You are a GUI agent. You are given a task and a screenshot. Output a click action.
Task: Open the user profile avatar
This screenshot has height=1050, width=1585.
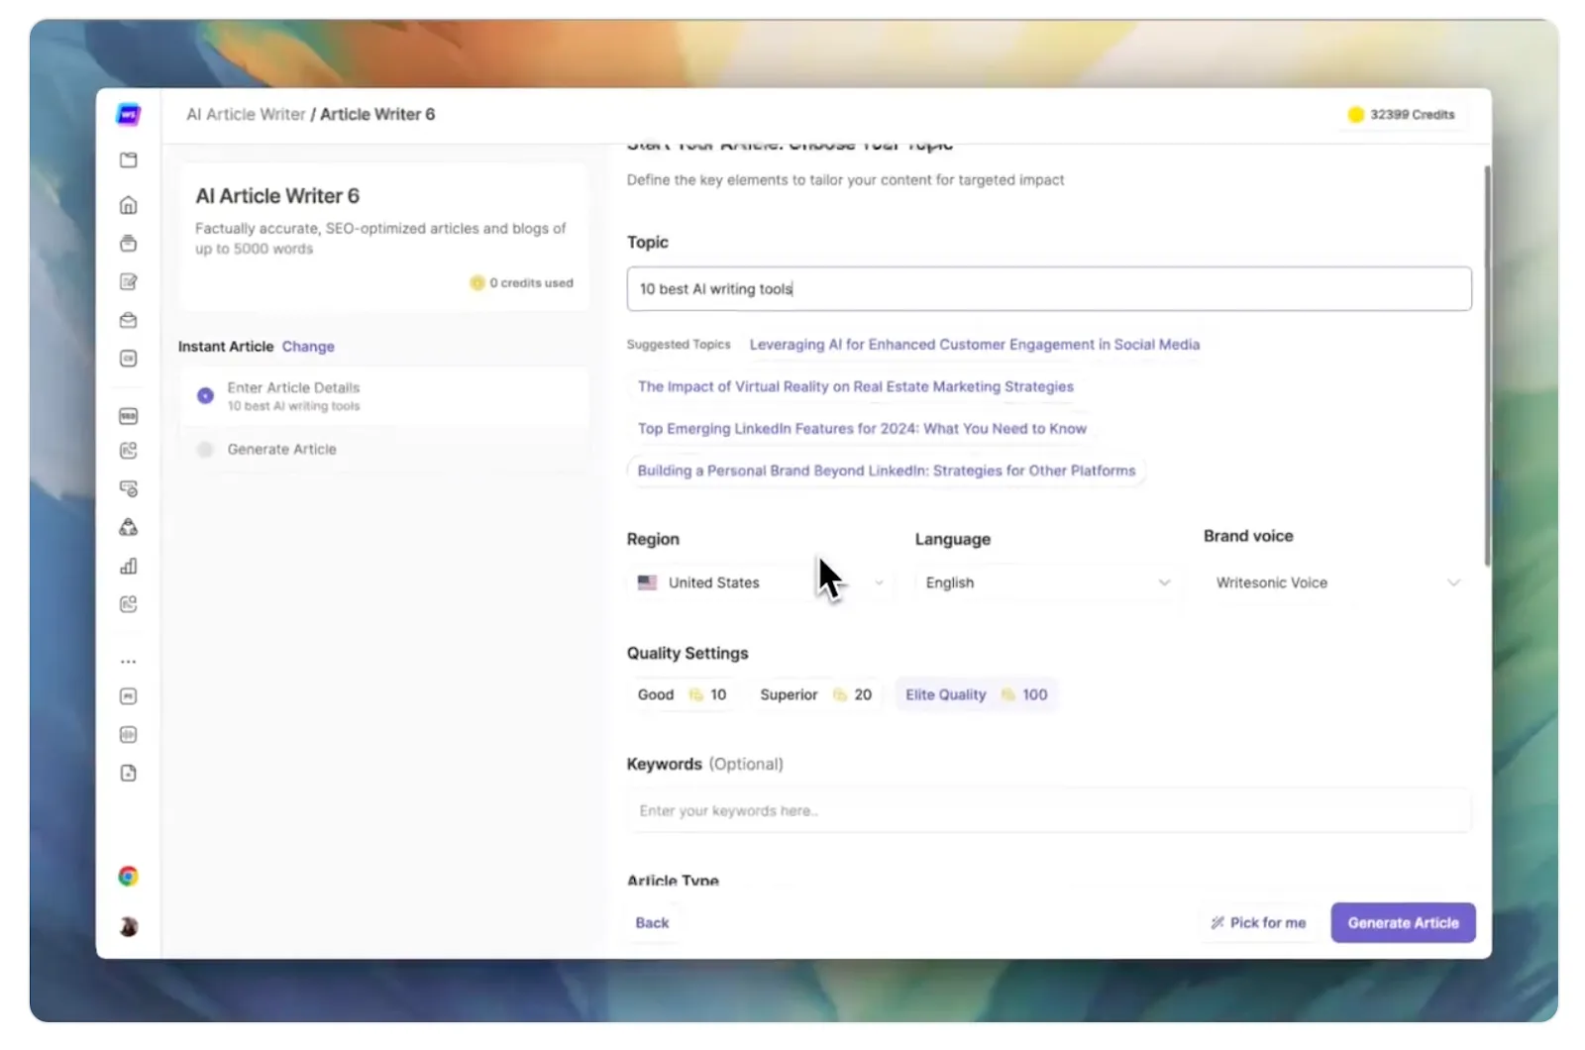(x=129, y=927)
